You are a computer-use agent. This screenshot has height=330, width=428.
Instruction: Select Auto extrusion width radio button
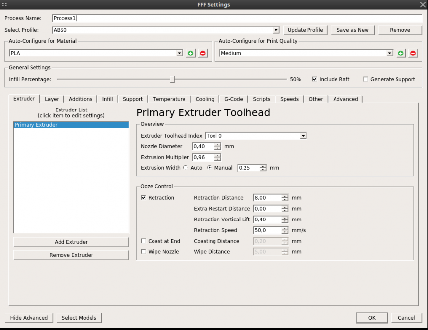[185, 168]
